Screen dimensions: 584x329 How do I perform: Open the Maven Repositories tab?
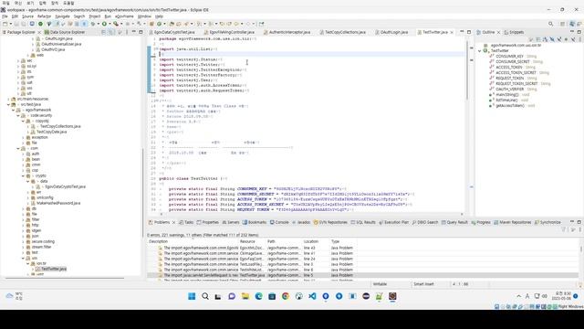pyautogui.click(x=513, y=222)
